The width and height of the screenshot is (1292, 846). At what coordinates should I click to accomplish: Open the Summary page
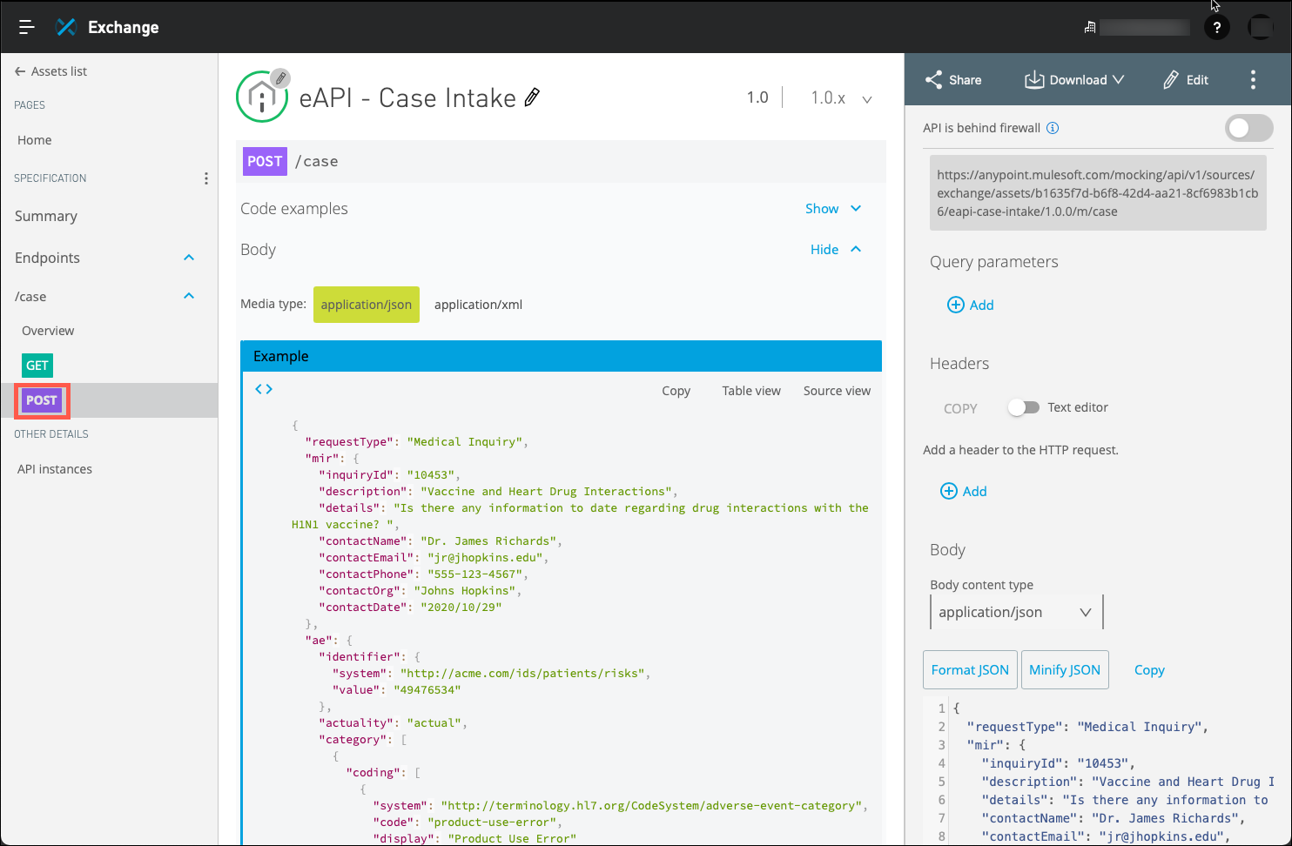pyautogui.click(x=46, y=216)
